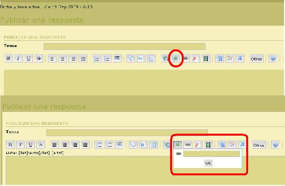Viewport: 285px width, 186px height.
Task: Click strikethrough icon in the lower toolbar
Action: [41, 145]
